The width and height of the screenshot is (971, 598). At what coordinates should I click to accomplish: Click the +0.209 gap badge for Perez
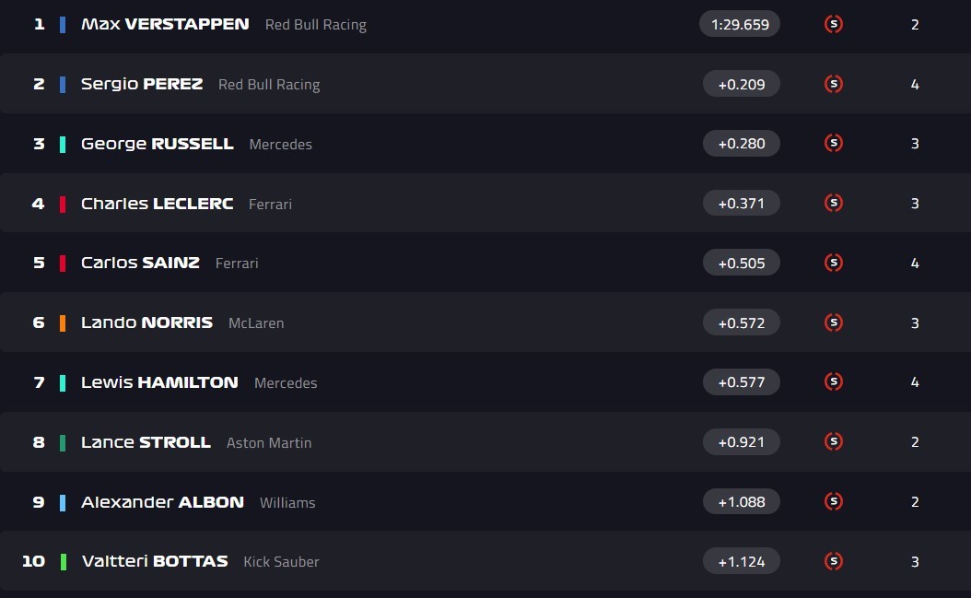[x=741, y=84]
